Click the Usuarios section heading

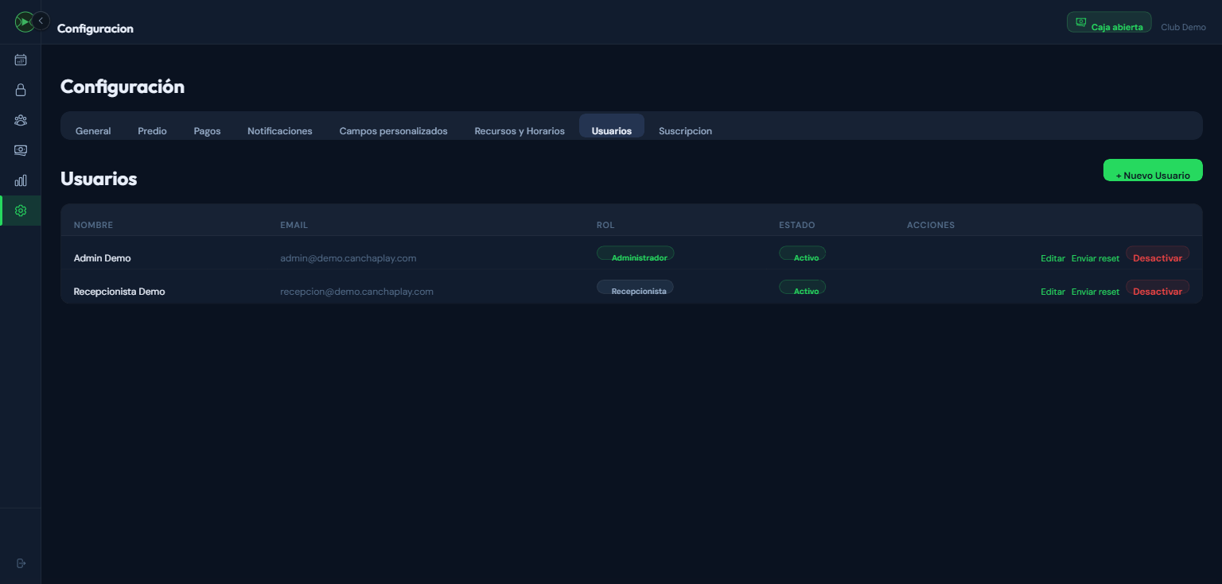point(99,179)
